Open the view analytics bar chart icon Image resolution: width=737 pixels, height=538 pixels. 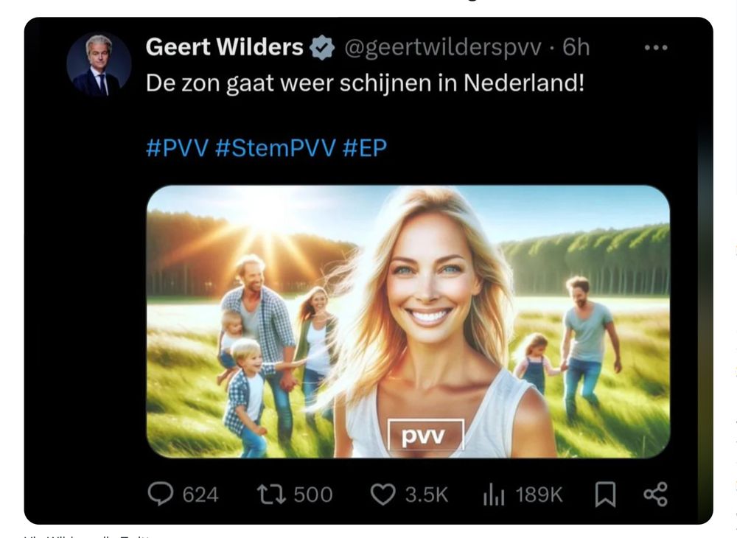click(494, 495)
